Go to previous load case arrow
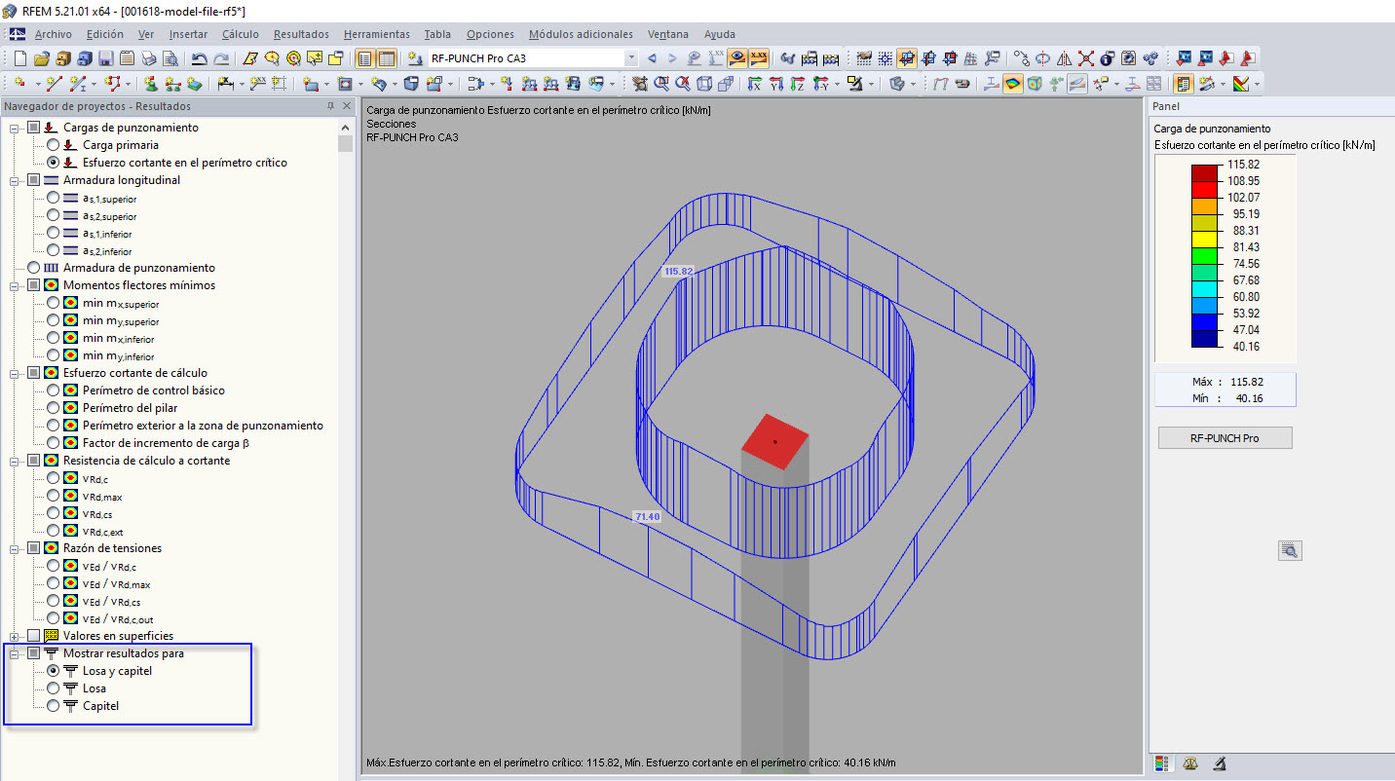This screenshot has height=781, width=1395. [x=653, y=58]
